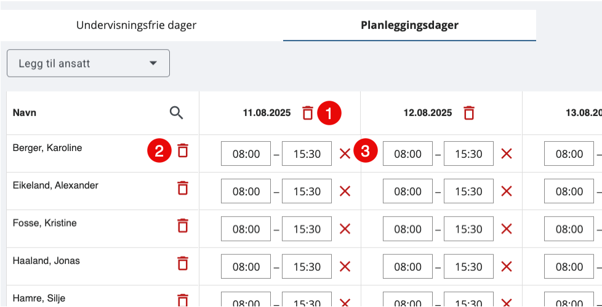Delete the 12.08.2025 planning day column
This screenshot has height=307, width=602.
point(469,113)
